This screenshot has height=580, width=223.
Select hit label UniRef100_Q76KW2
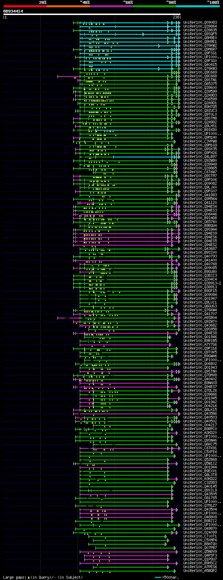200,45
